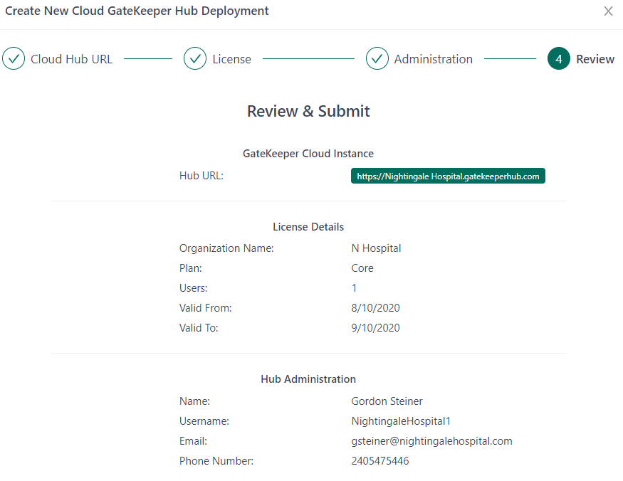Screen dimensions: 623x481
Task: Click the Valid To date 9/10/2020
Action: 375,328
